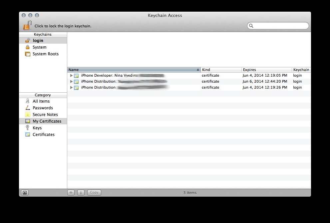Sort by the Keychain column header

[x=301, y=70]
